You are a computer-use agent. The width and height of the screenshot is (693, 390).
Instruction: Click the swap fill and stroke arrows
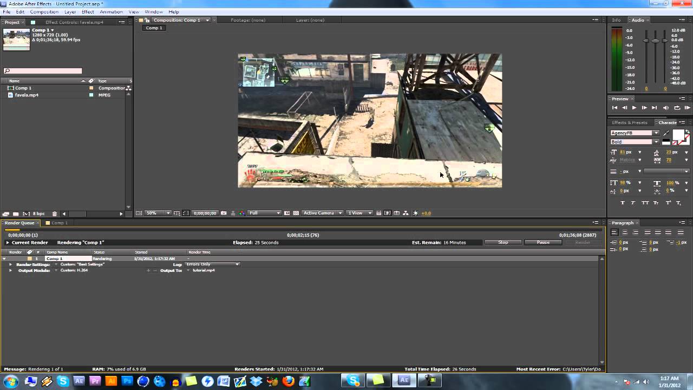pyautogui.click(x=687, y=133)
